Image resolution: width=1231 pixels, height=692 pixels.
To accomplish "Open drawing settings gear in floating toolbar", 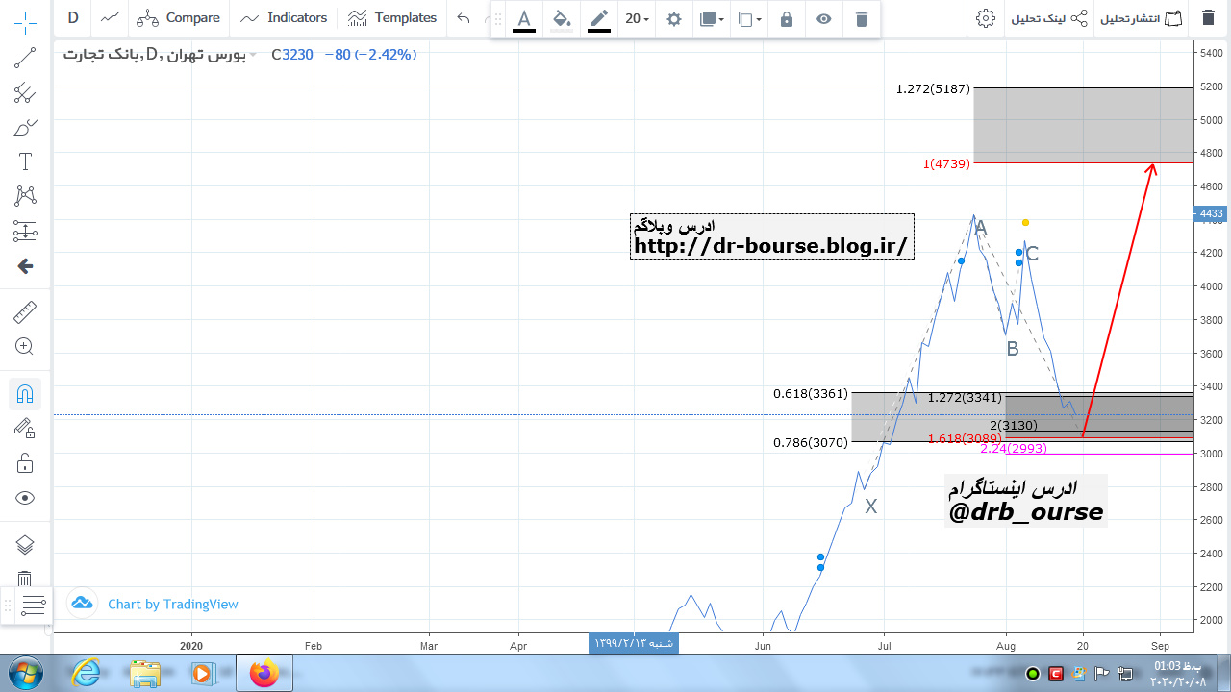I will tap(674, 19).
